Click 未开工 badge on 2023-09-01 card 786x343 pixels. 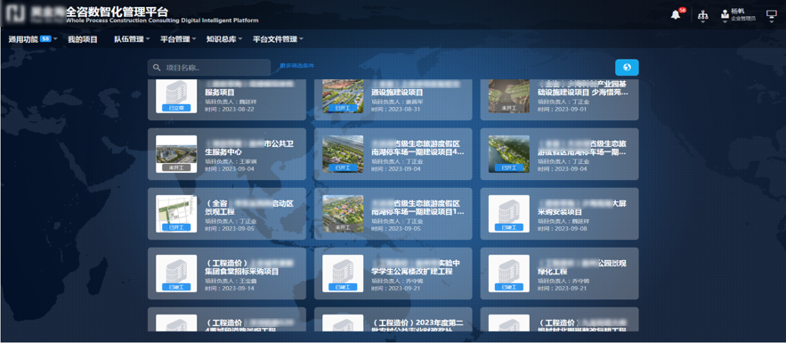(509, 108)
